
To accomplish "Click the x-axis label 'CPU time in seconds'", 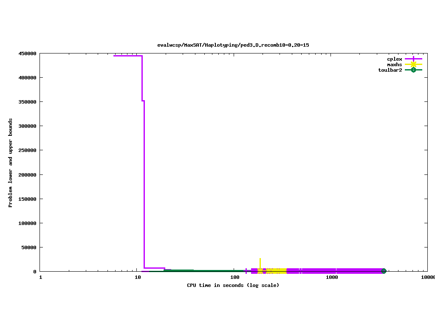I will [x=233, y=285].
